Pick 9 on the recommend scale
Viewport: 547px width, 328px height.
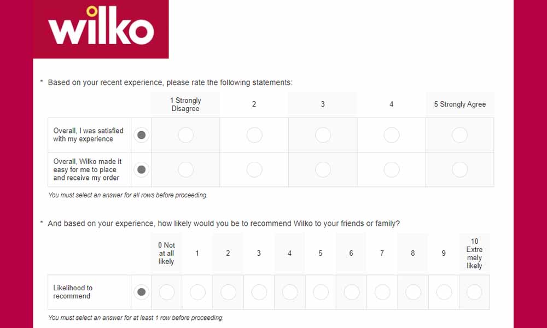tap(444, 292)
